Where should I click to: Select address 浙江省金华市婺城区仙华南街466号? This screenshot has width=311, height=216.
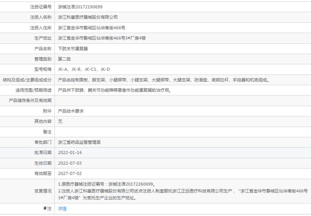coord(91,28)
